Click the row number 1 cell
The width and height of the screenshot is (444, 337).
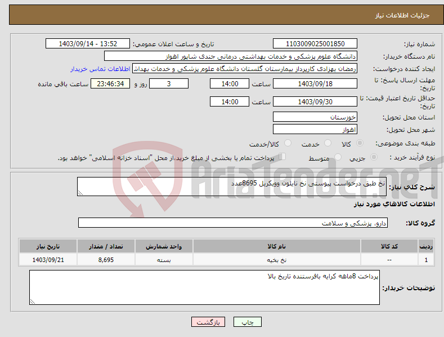pos(426,260)
